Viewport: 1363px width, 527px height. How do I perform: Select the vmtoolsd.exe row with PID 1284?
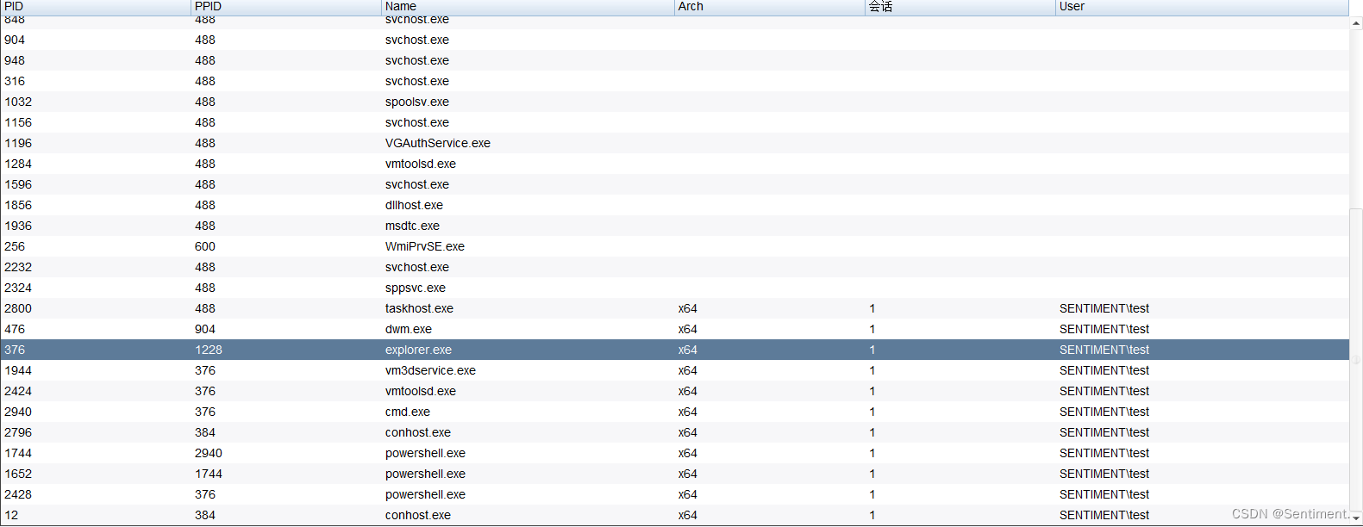[674, 164]
